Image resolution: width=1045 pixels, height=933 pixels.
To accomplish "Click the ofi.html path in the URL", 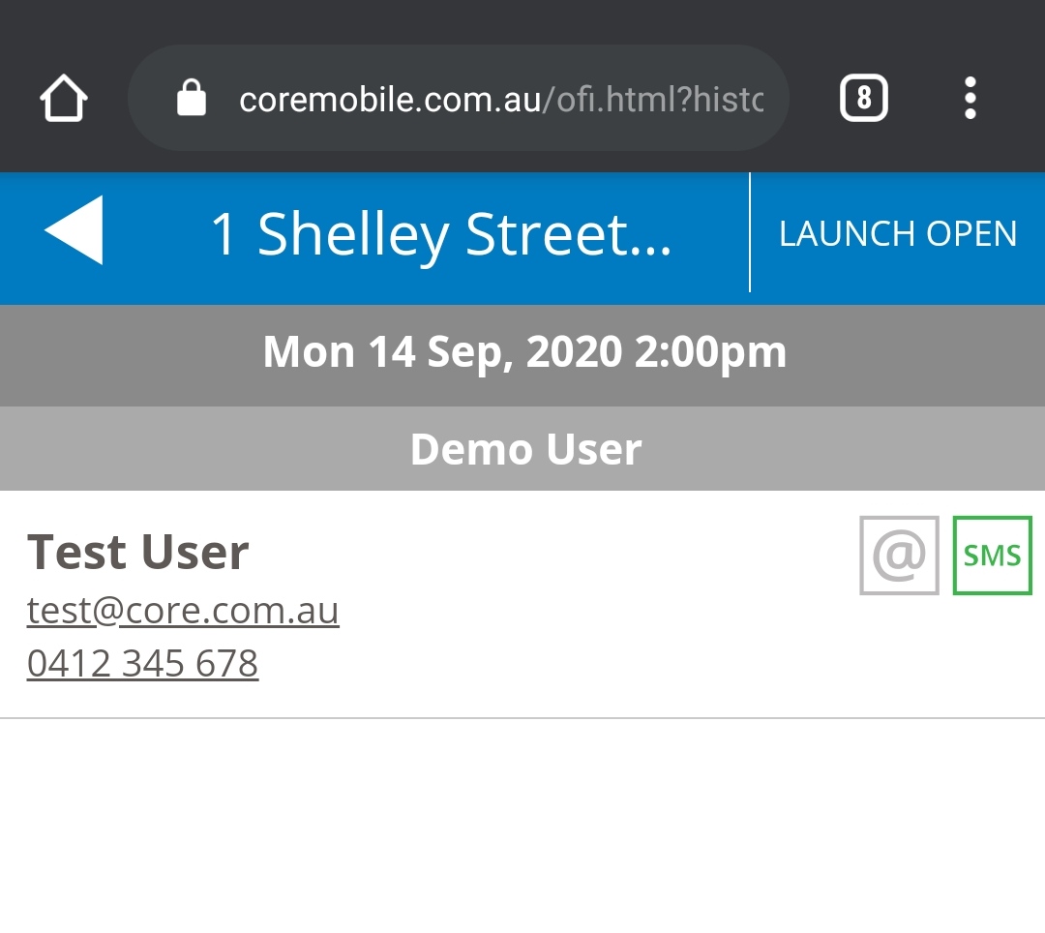I will (610, 100).
